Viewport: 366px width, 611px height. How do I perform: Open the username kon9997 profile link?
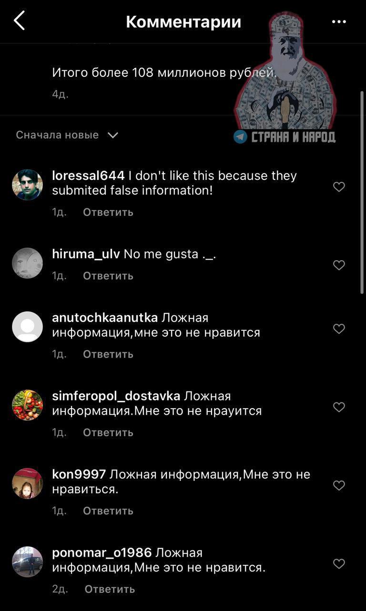click(x=79, y=474)
